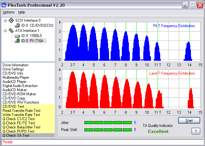Viewport: 205px width, 146px height.
Task: Click the PX-716A optical drive icon
Action: 17,41
